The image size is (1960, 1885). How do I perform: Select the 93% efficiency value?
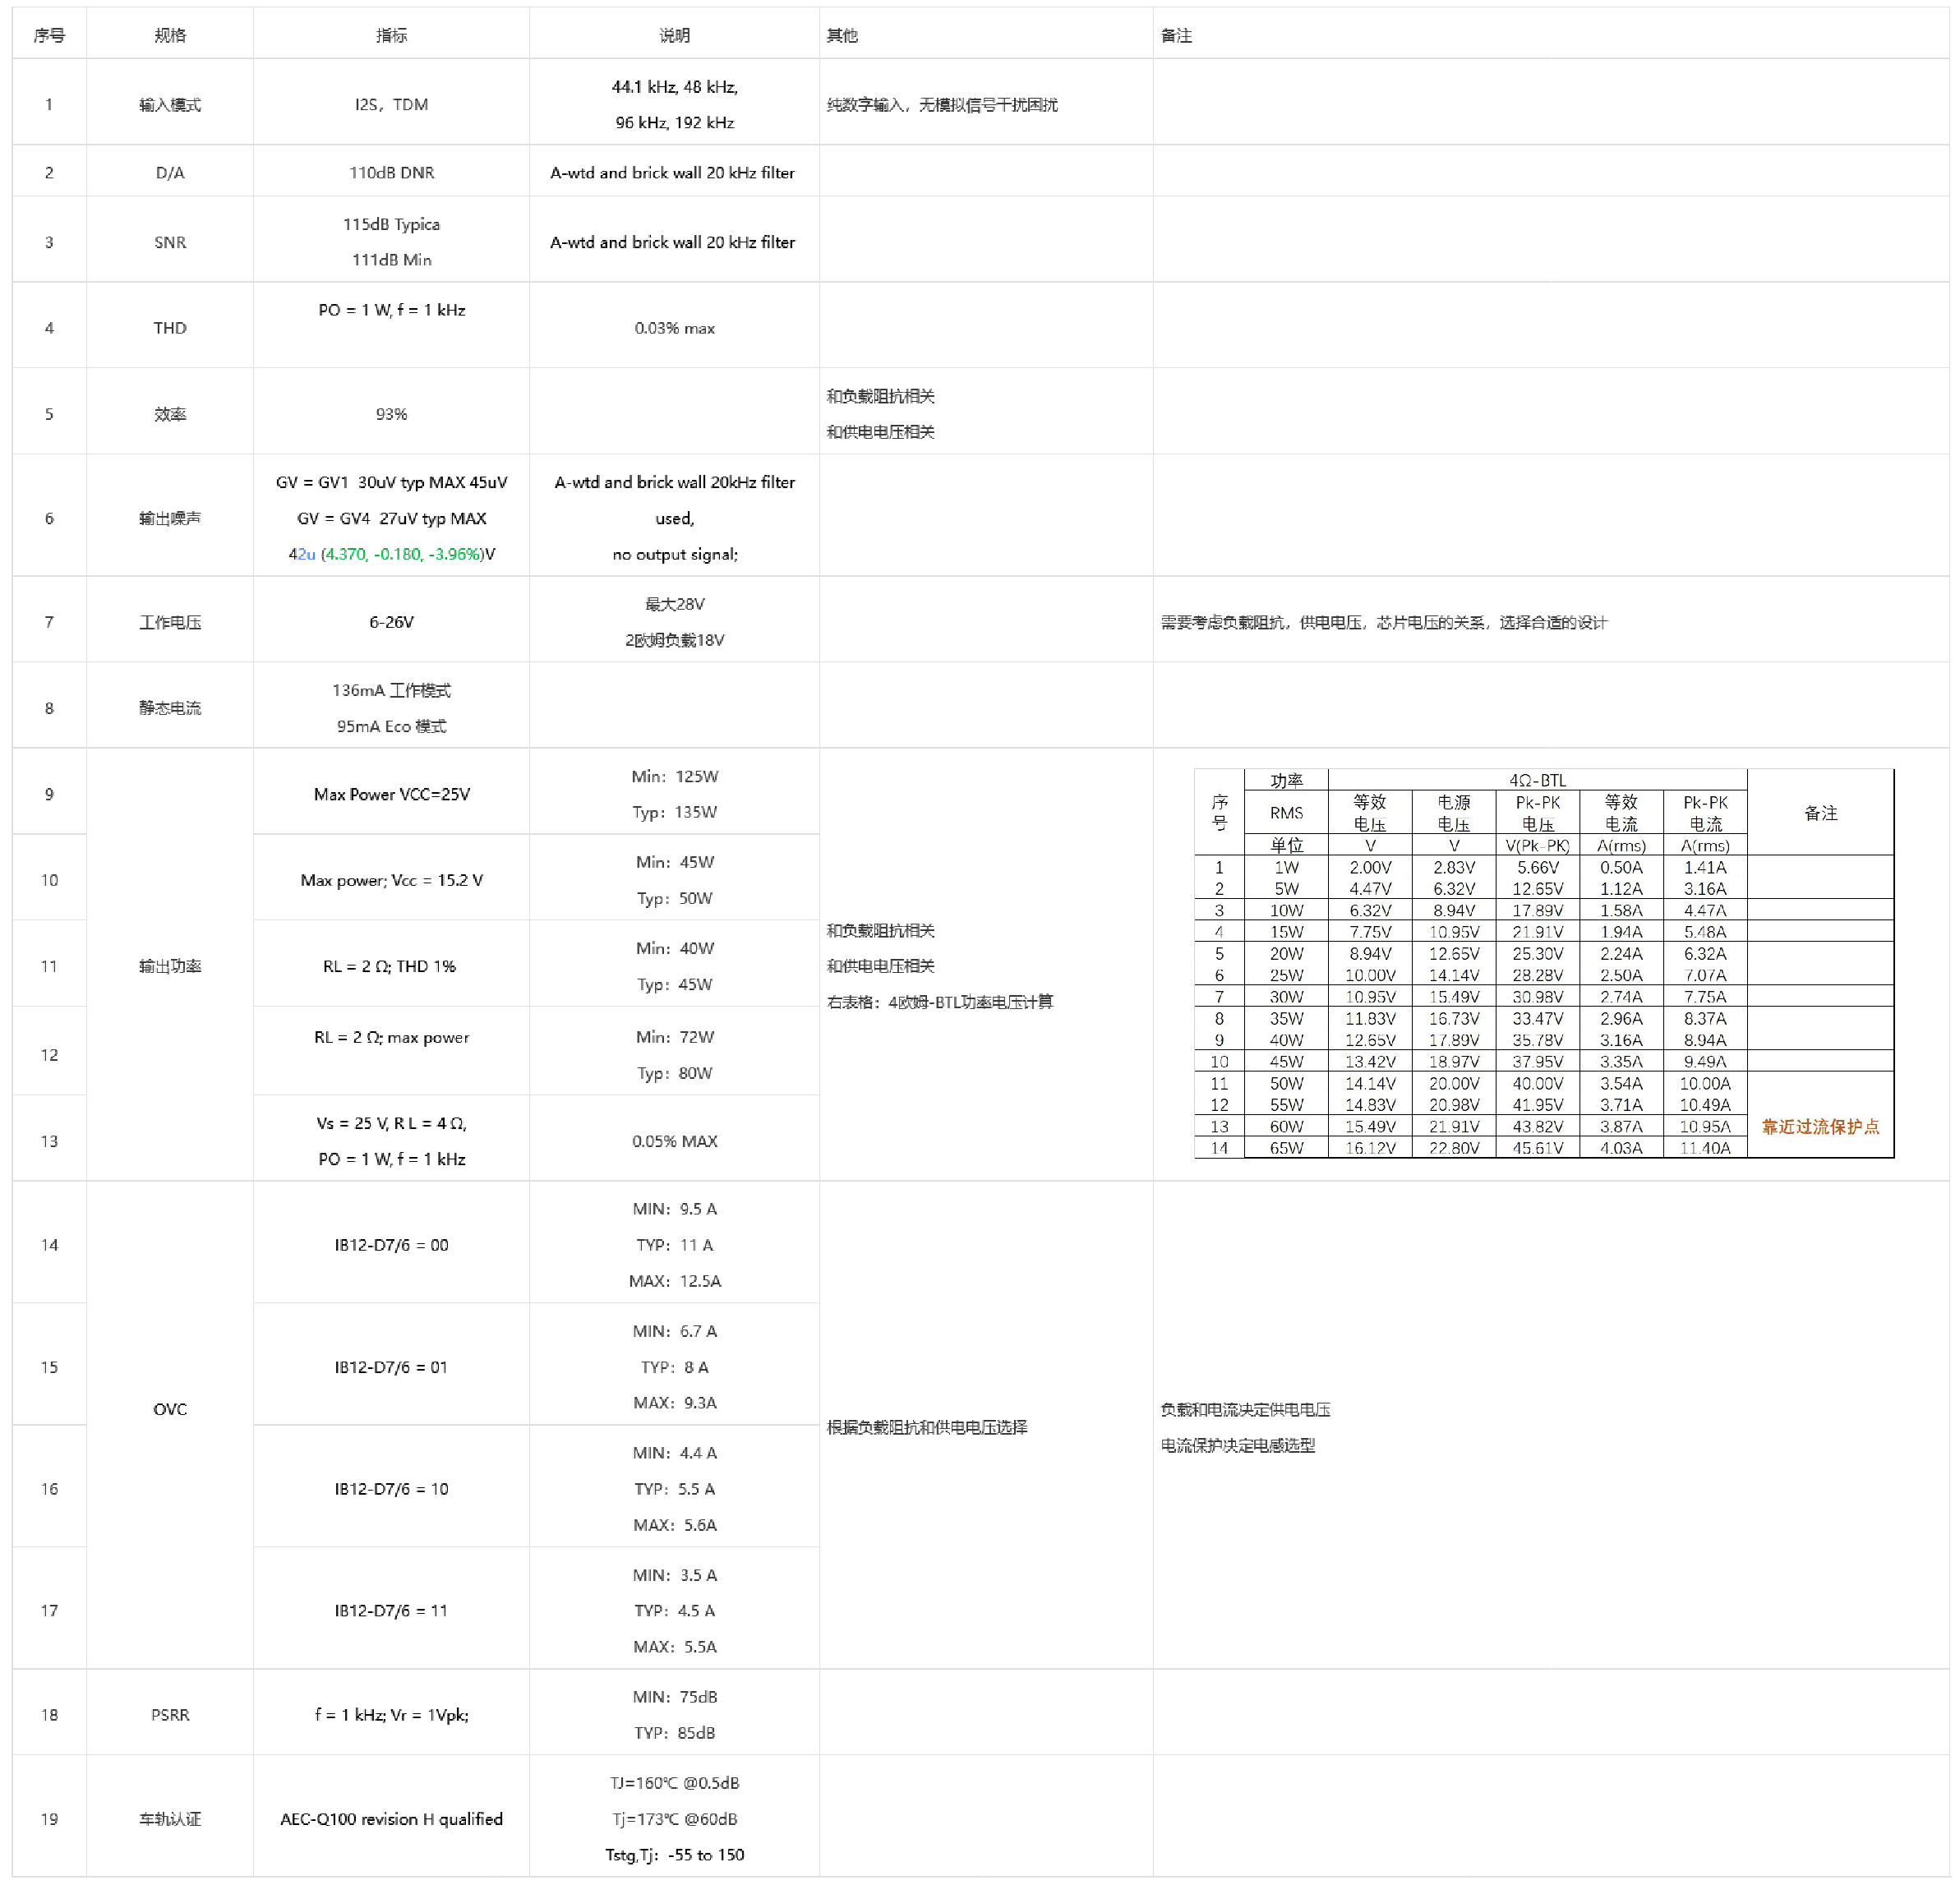click(x=391, y=414)
